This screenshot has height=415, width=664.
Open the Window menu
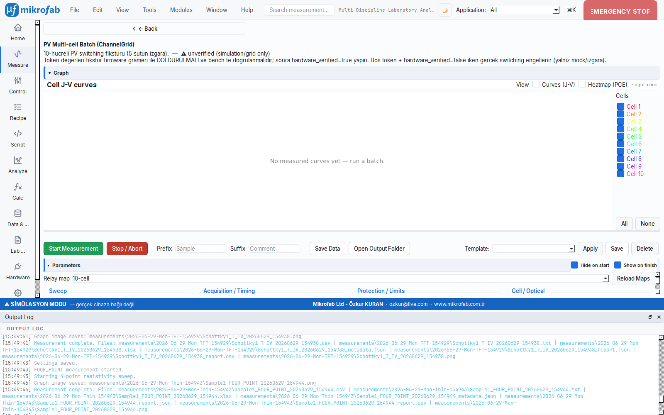click(217, 10)
